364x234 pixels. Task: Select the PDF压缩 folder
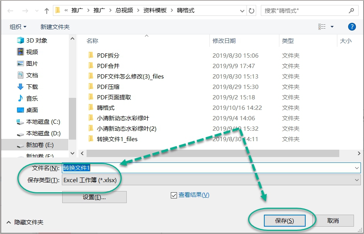pyautogui.click(x=104, y=87)
